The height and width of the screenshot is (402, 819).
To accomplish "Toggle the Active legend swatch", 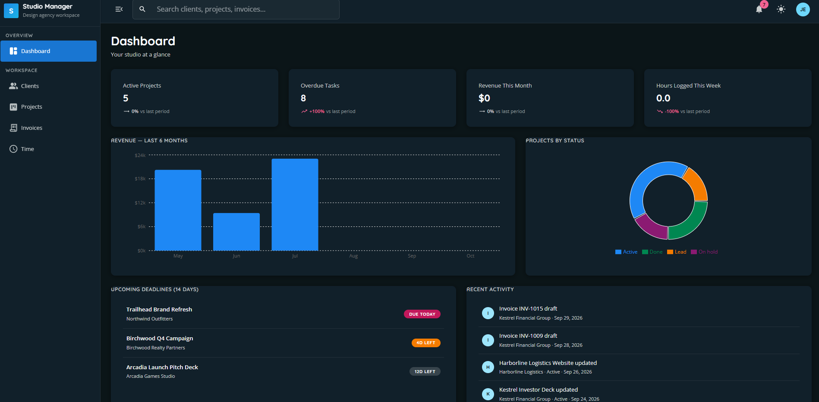I will [618, 252].
